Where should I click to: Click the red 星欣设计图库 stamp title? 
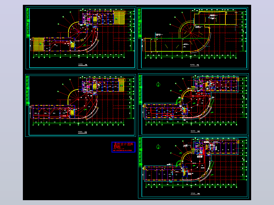click(124, 144)
